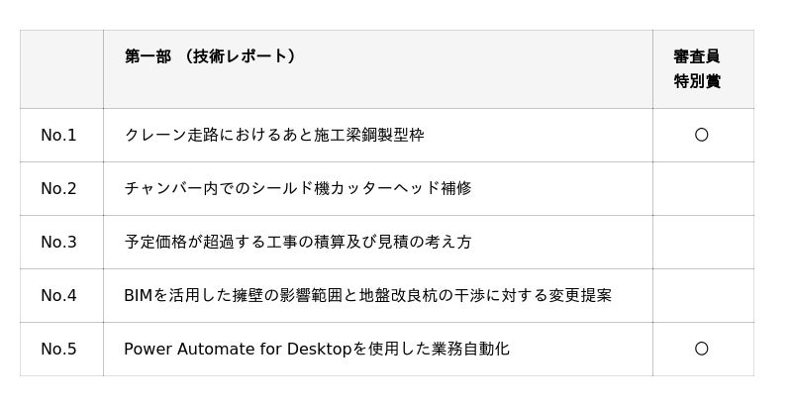Click empty award cell in No.4 row
Viewport: 792px width, 406px height.
[701, 295]
